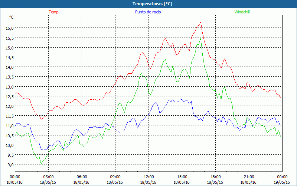Viewport: 297px width, 186px height.
Task: Click the '°C' unit label on the axis
Action: click(12, 17)
